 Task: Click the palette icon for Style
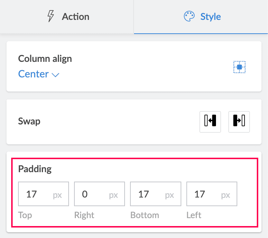[x=189, y=17]
